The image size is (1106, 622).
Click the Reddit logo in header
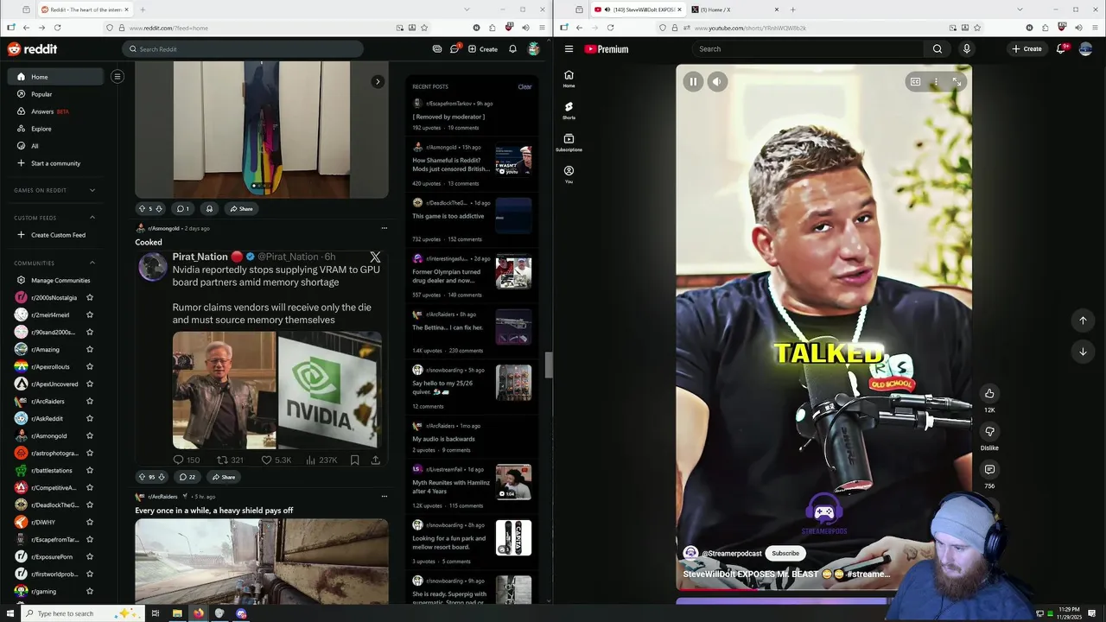coord(32,49)
